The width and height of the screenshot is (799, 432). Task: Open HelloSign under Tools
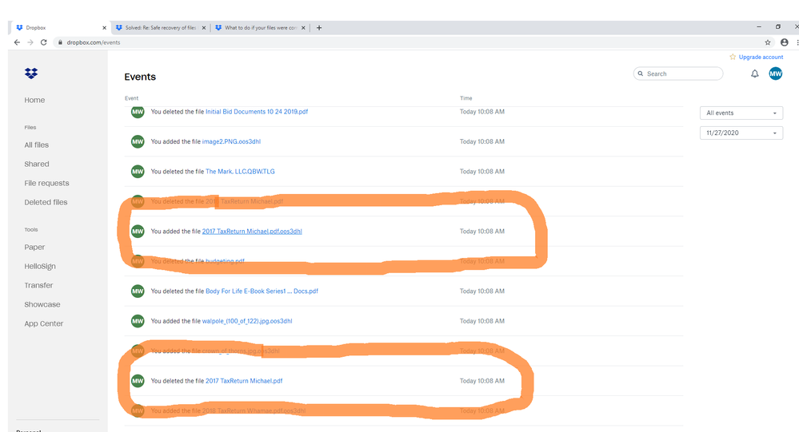(40, 266)
